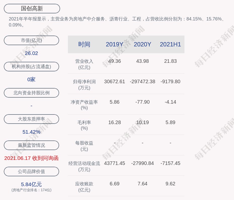
Task: Click the 2021年半年报显示 summary paragraph
Action: (x=116, y=22)
